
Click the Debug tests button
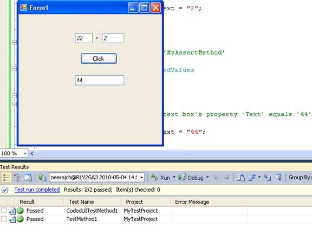(x=191, y=177)
